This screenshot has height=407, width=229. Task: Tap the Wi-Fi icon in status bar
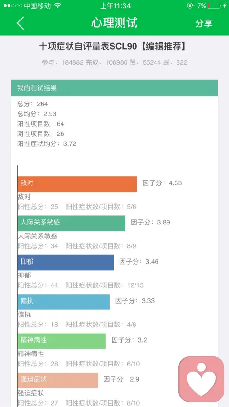58,6
